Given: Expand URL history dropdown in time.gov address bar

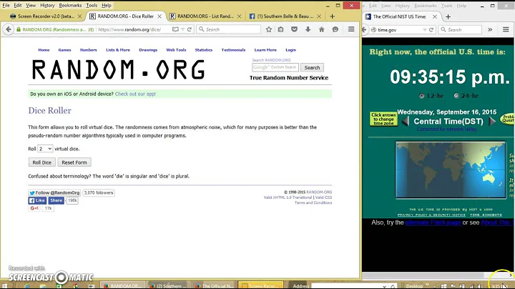Looking at the screenshot, I should [x=425, y=29].
